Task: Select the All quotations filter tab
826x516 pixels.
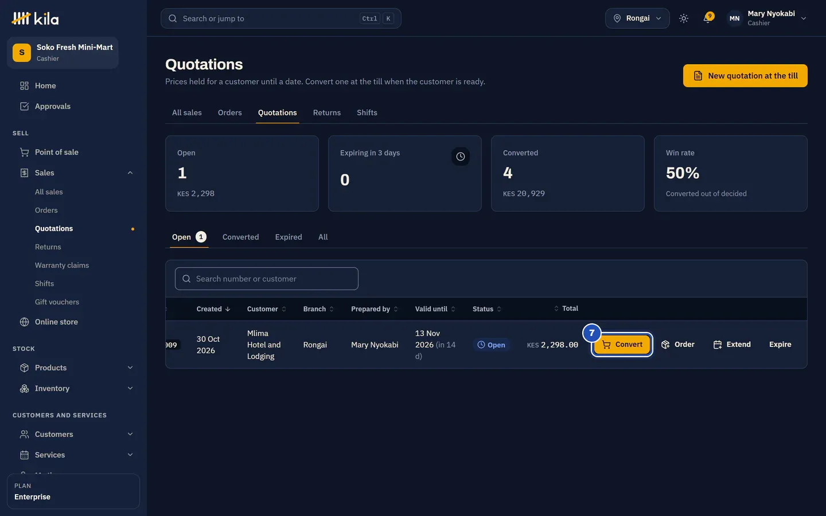Action: click(323, 237)
